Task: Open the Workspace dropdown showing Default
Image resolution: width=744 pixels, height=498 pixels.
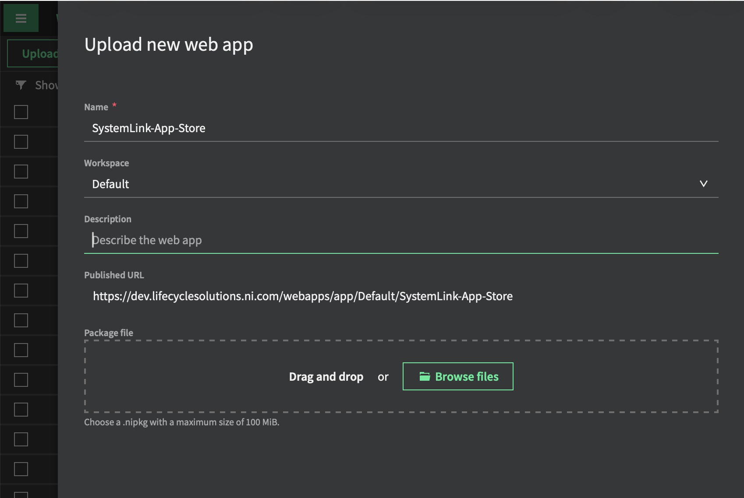Action: [401, 184]
